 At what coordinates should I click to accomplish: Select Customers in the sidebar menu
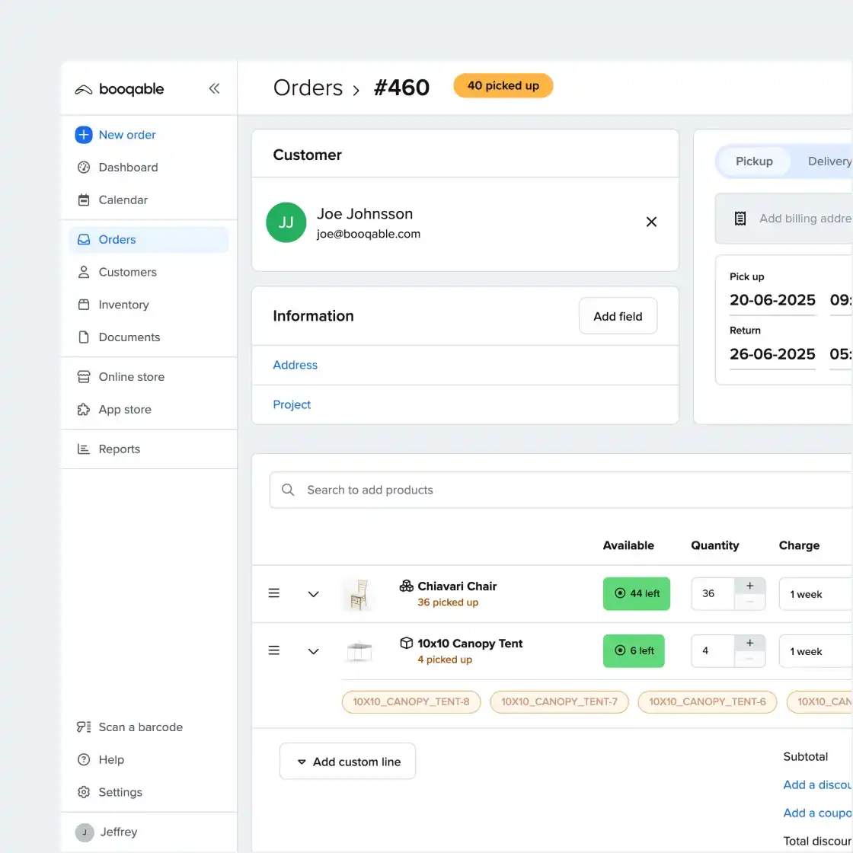click(126, 272)
